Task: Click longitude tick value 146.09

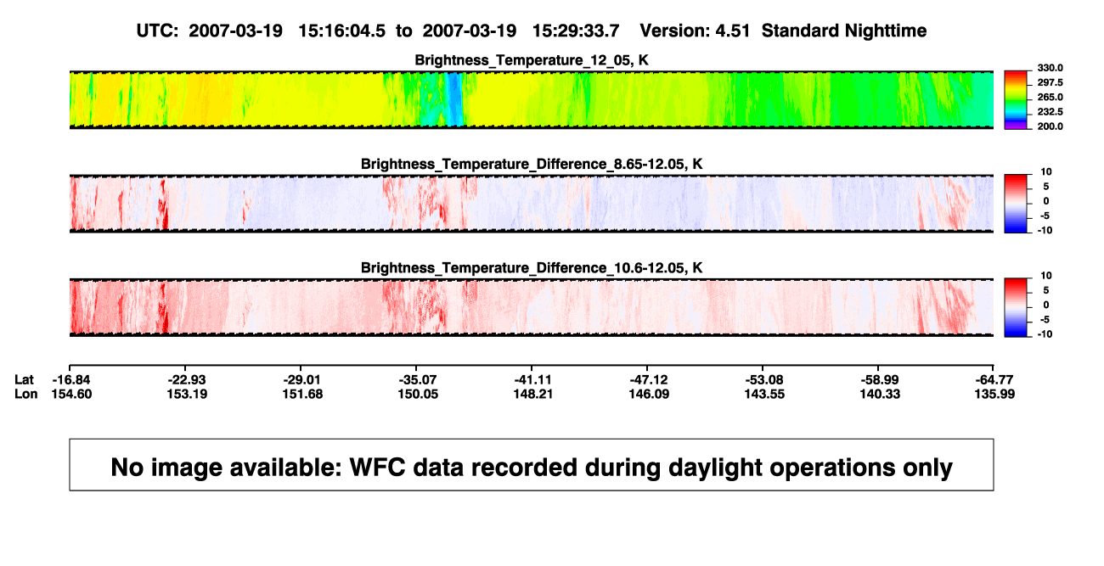Action: (x=650, y=394)
